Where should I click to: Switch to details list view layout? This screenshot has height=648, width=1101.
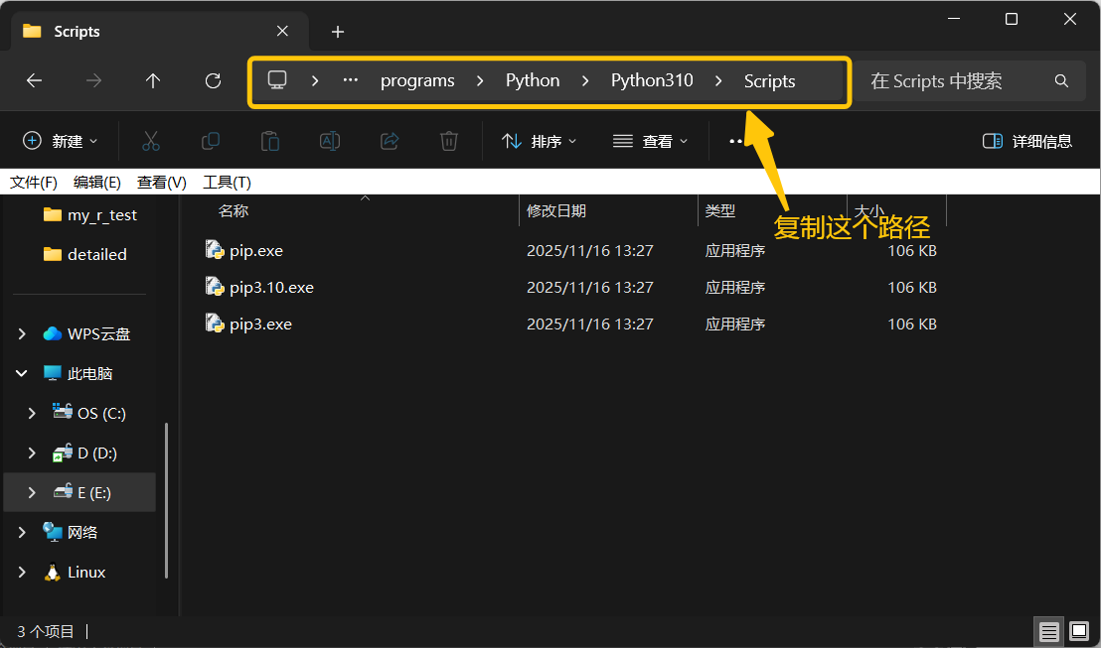tap(1048, 631)
